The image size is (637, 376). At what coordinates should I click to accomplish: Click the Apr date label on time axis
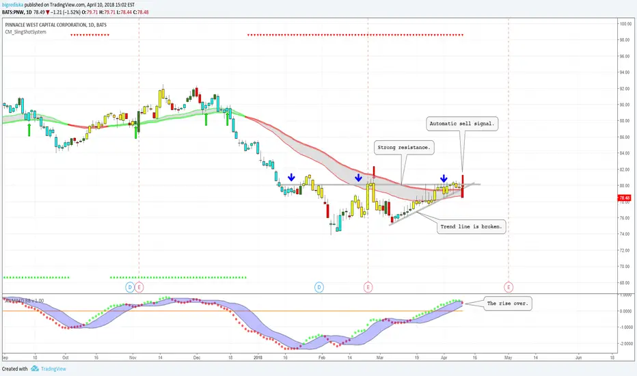coord(444,358)
